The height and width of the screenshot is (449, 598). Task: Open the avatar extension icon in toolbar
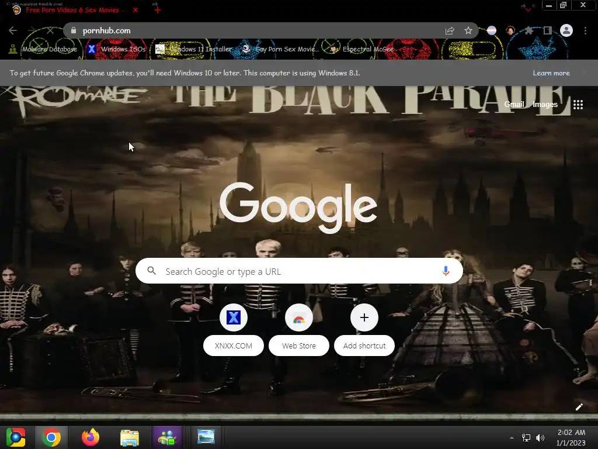tap(510, 30)
